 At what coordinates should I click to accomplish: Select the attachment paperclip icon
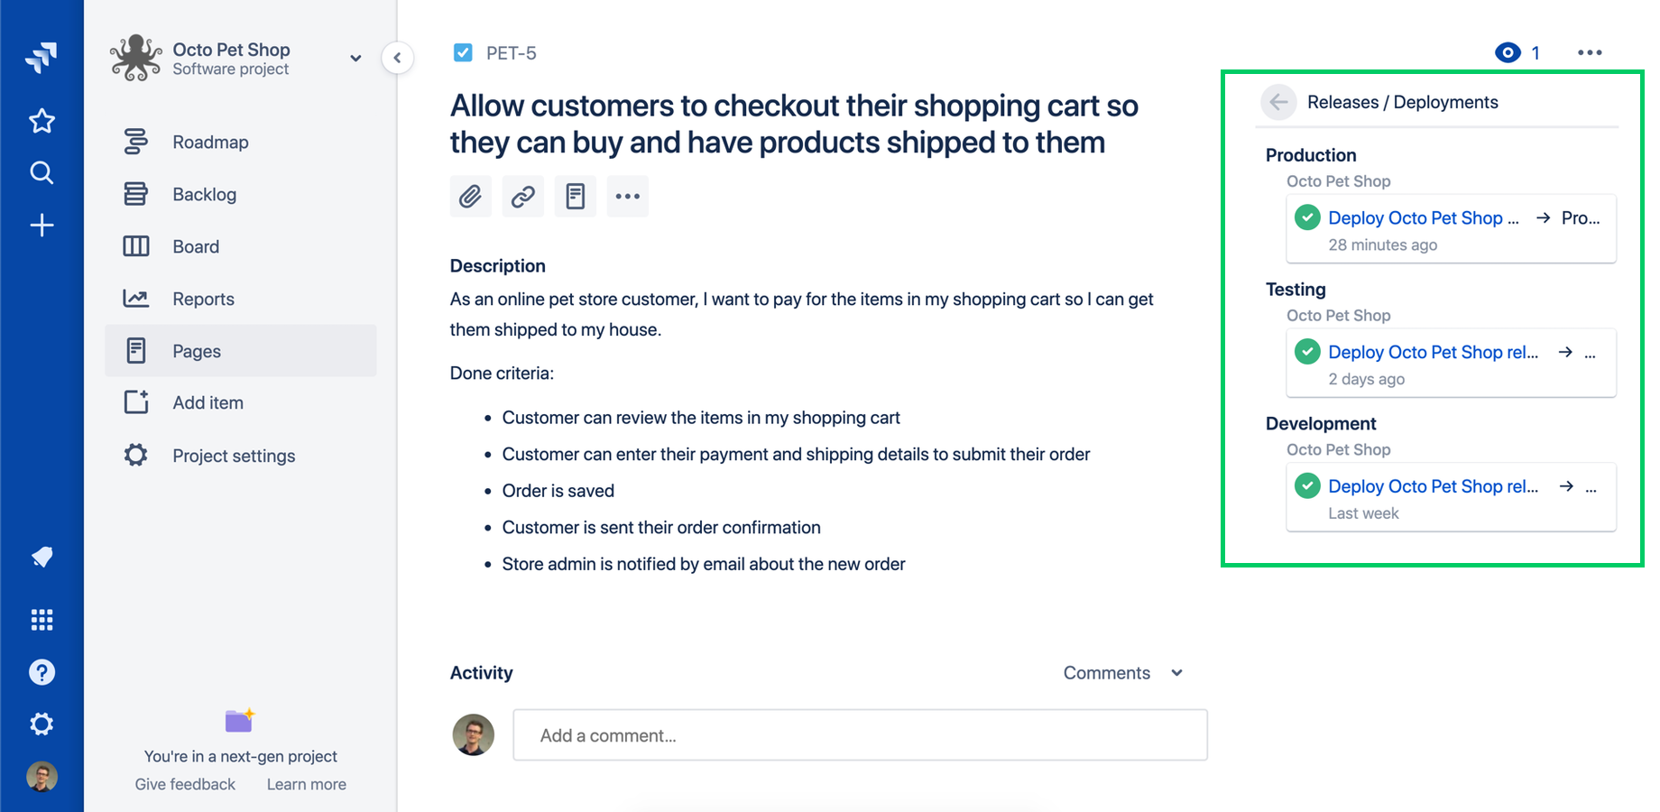(470, 196)
